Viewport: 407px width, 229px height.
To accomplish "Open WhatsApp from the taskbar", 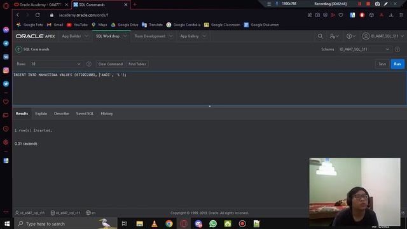I will point(213,223).
